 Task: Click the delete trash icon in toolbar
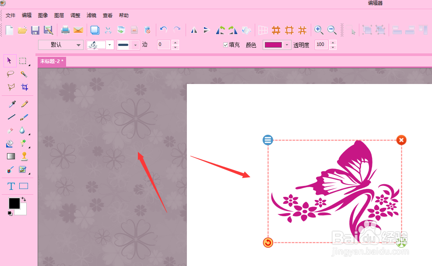click(x=148, y=30)
